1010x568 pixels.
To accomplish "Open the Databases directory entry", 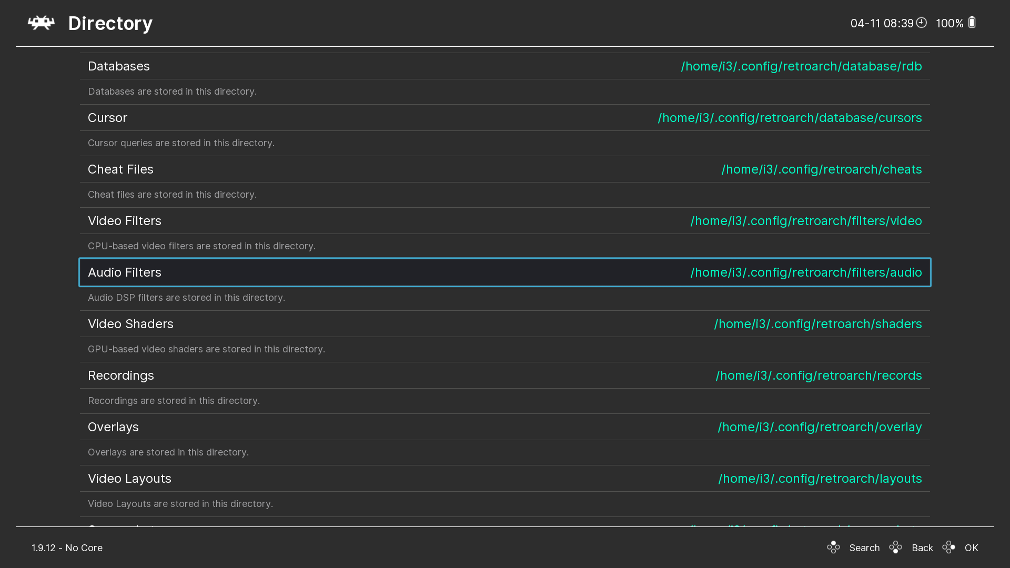I will coord(119,66).
